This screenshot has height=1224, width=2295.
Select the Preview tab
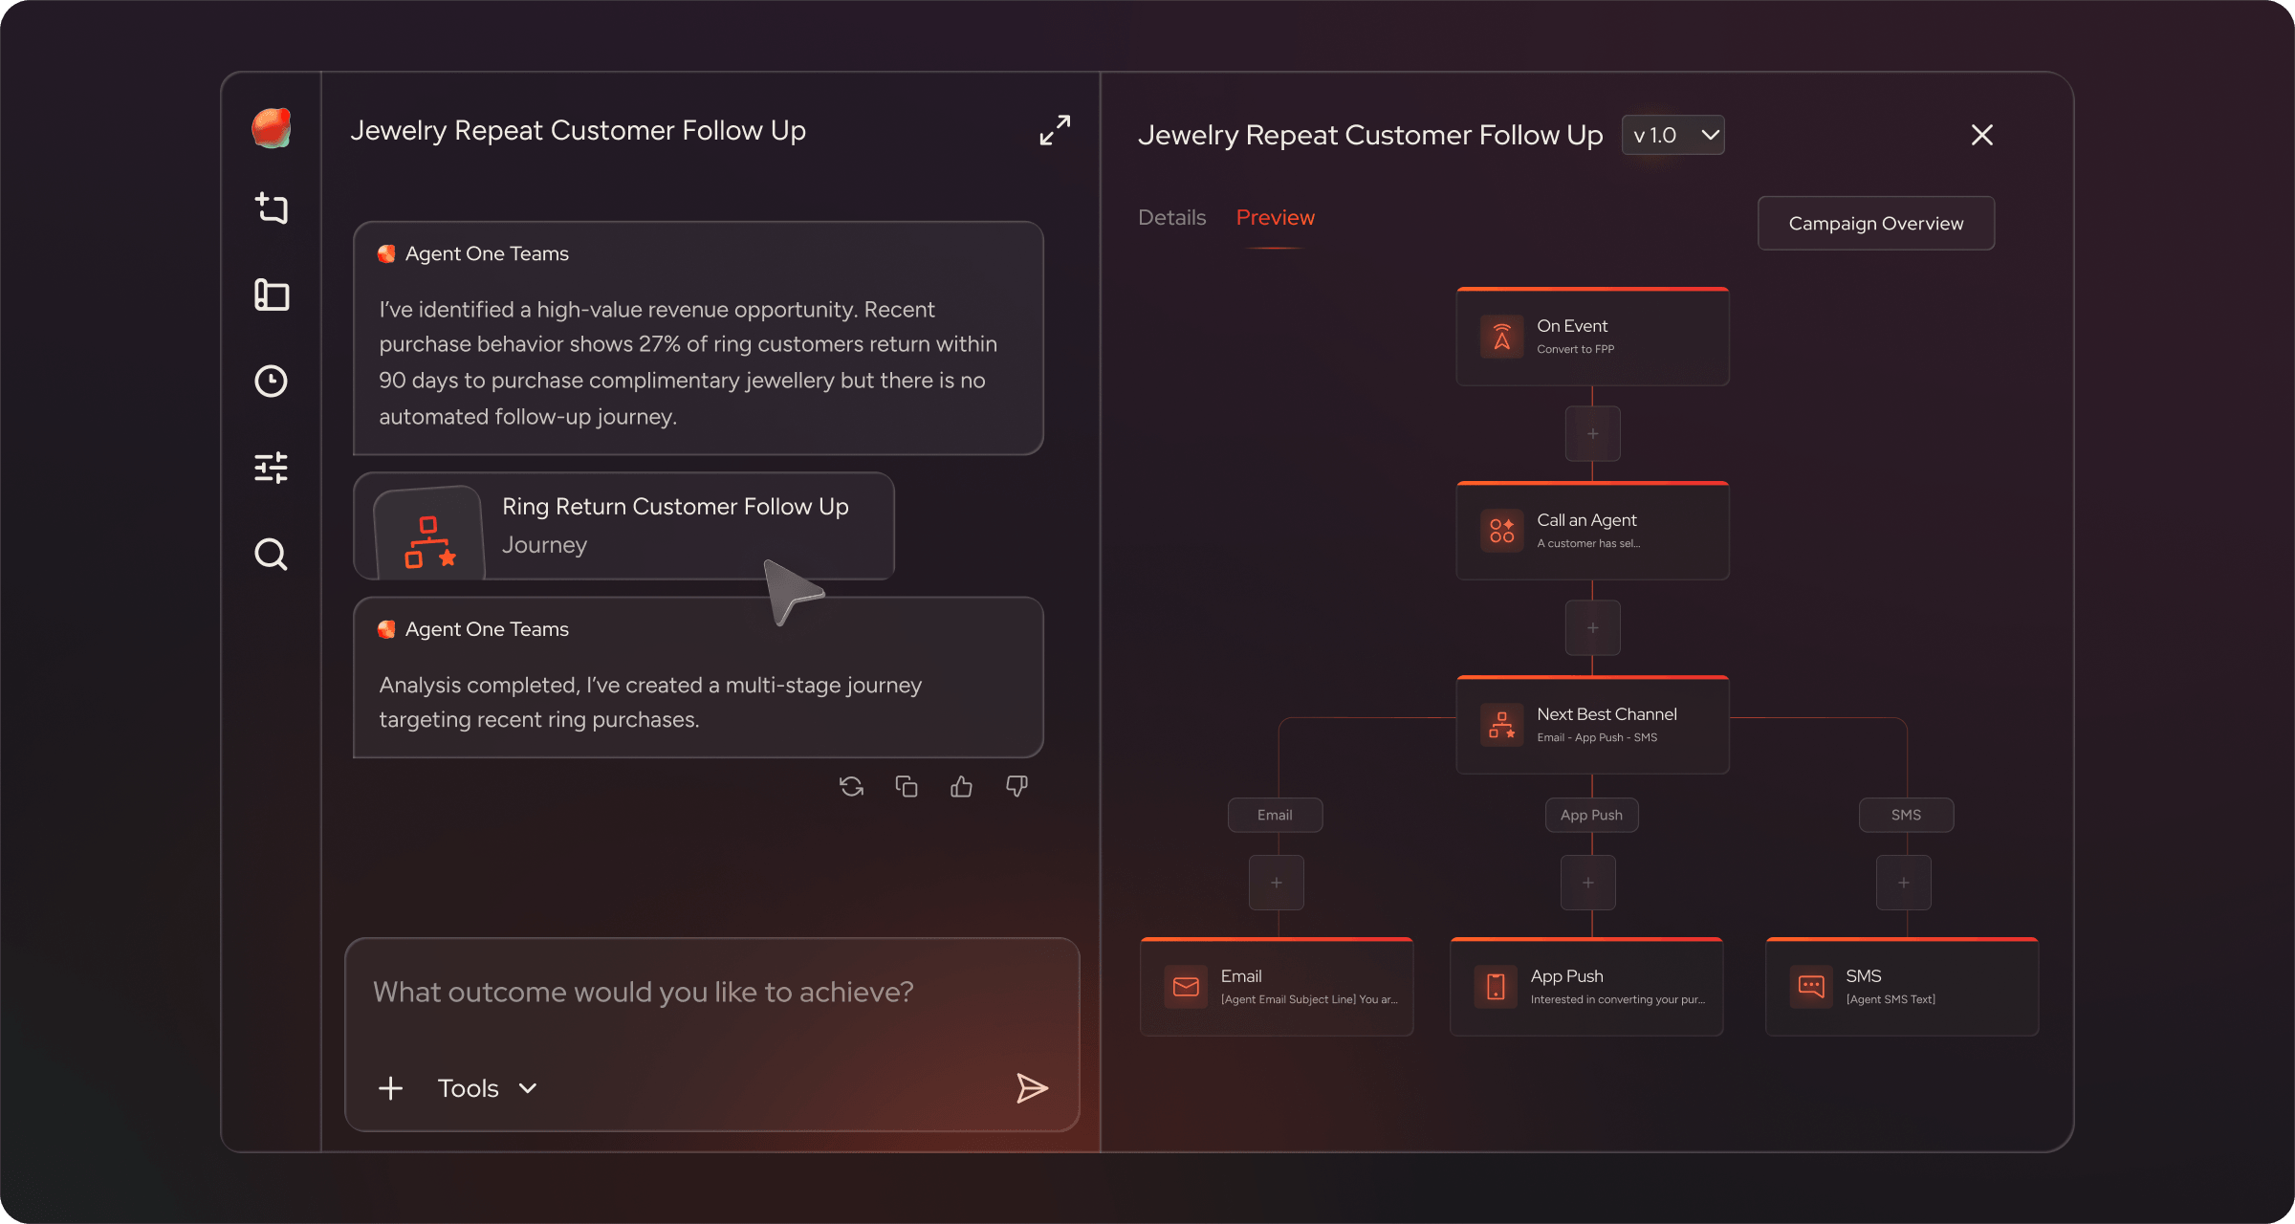coord(1275,218)
